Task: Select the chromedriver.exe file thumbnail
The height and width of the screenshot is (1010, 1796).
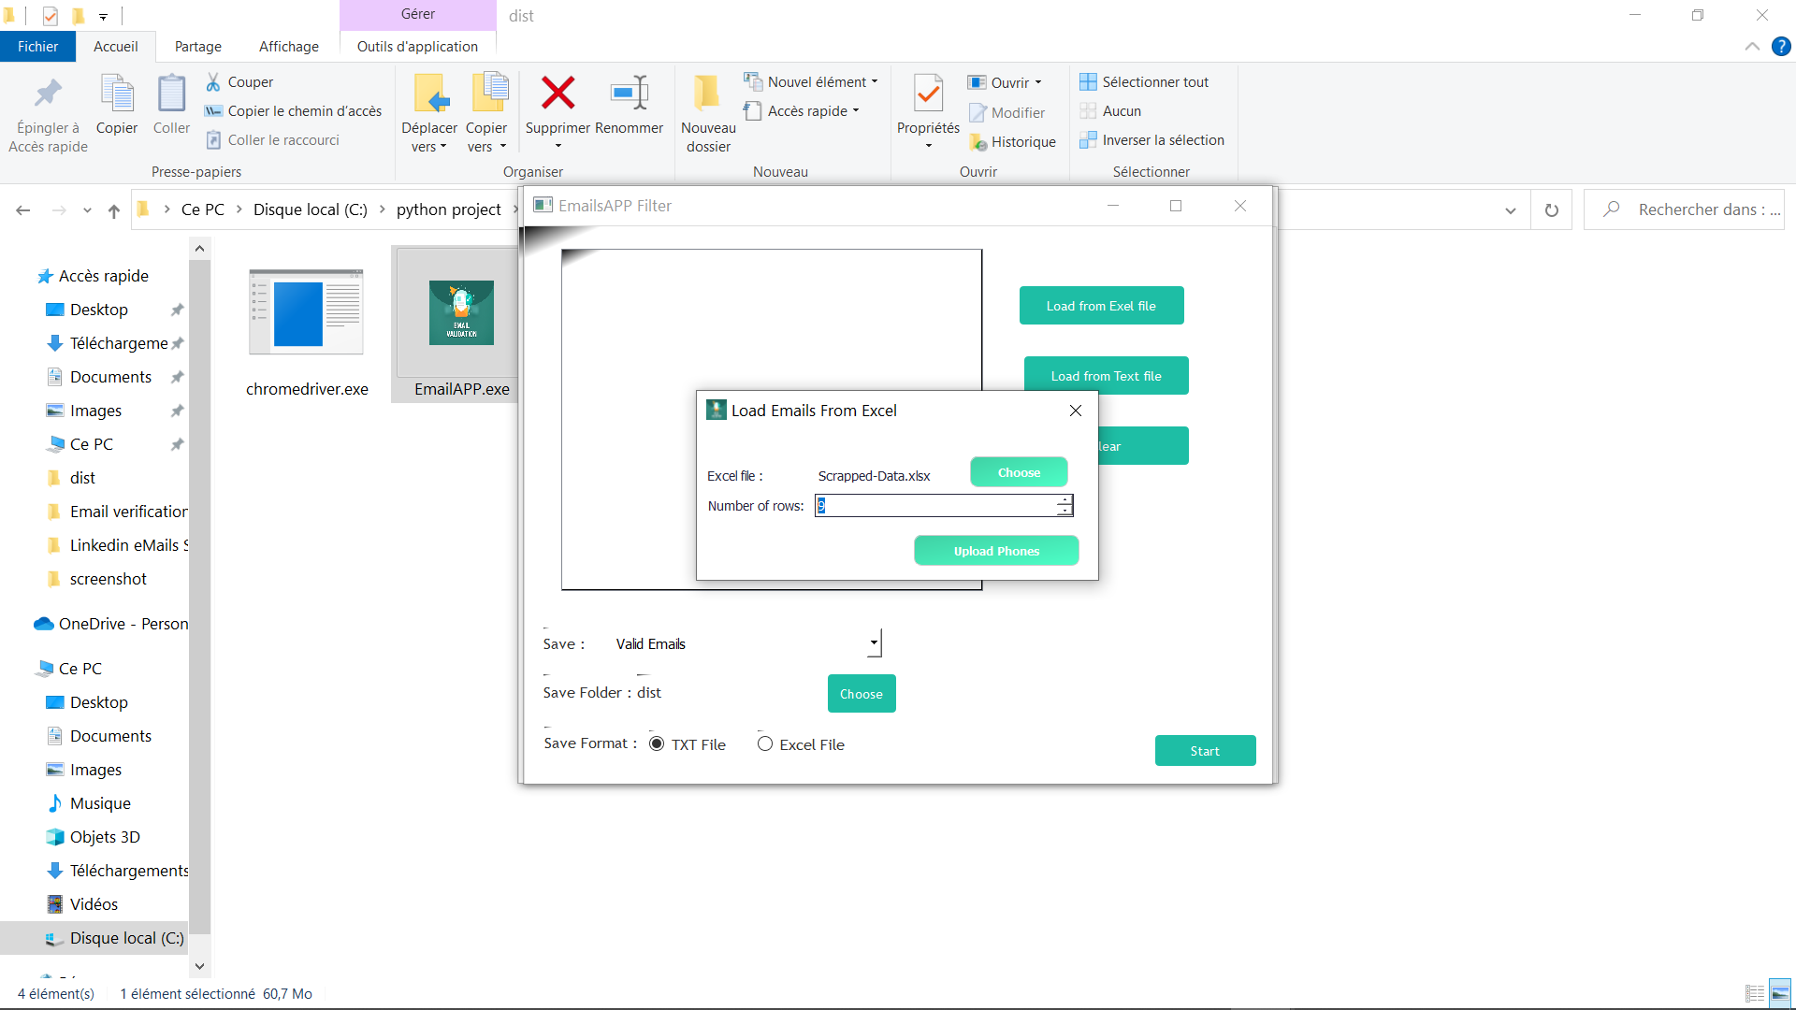Action: click(x=306, y=313)
